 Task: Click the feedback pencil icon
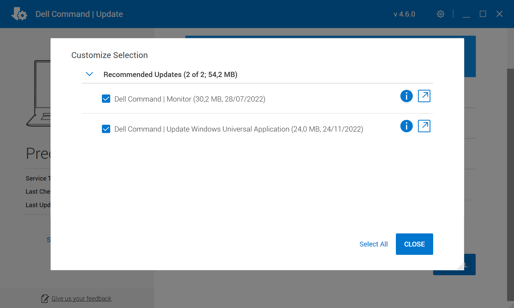45,298
